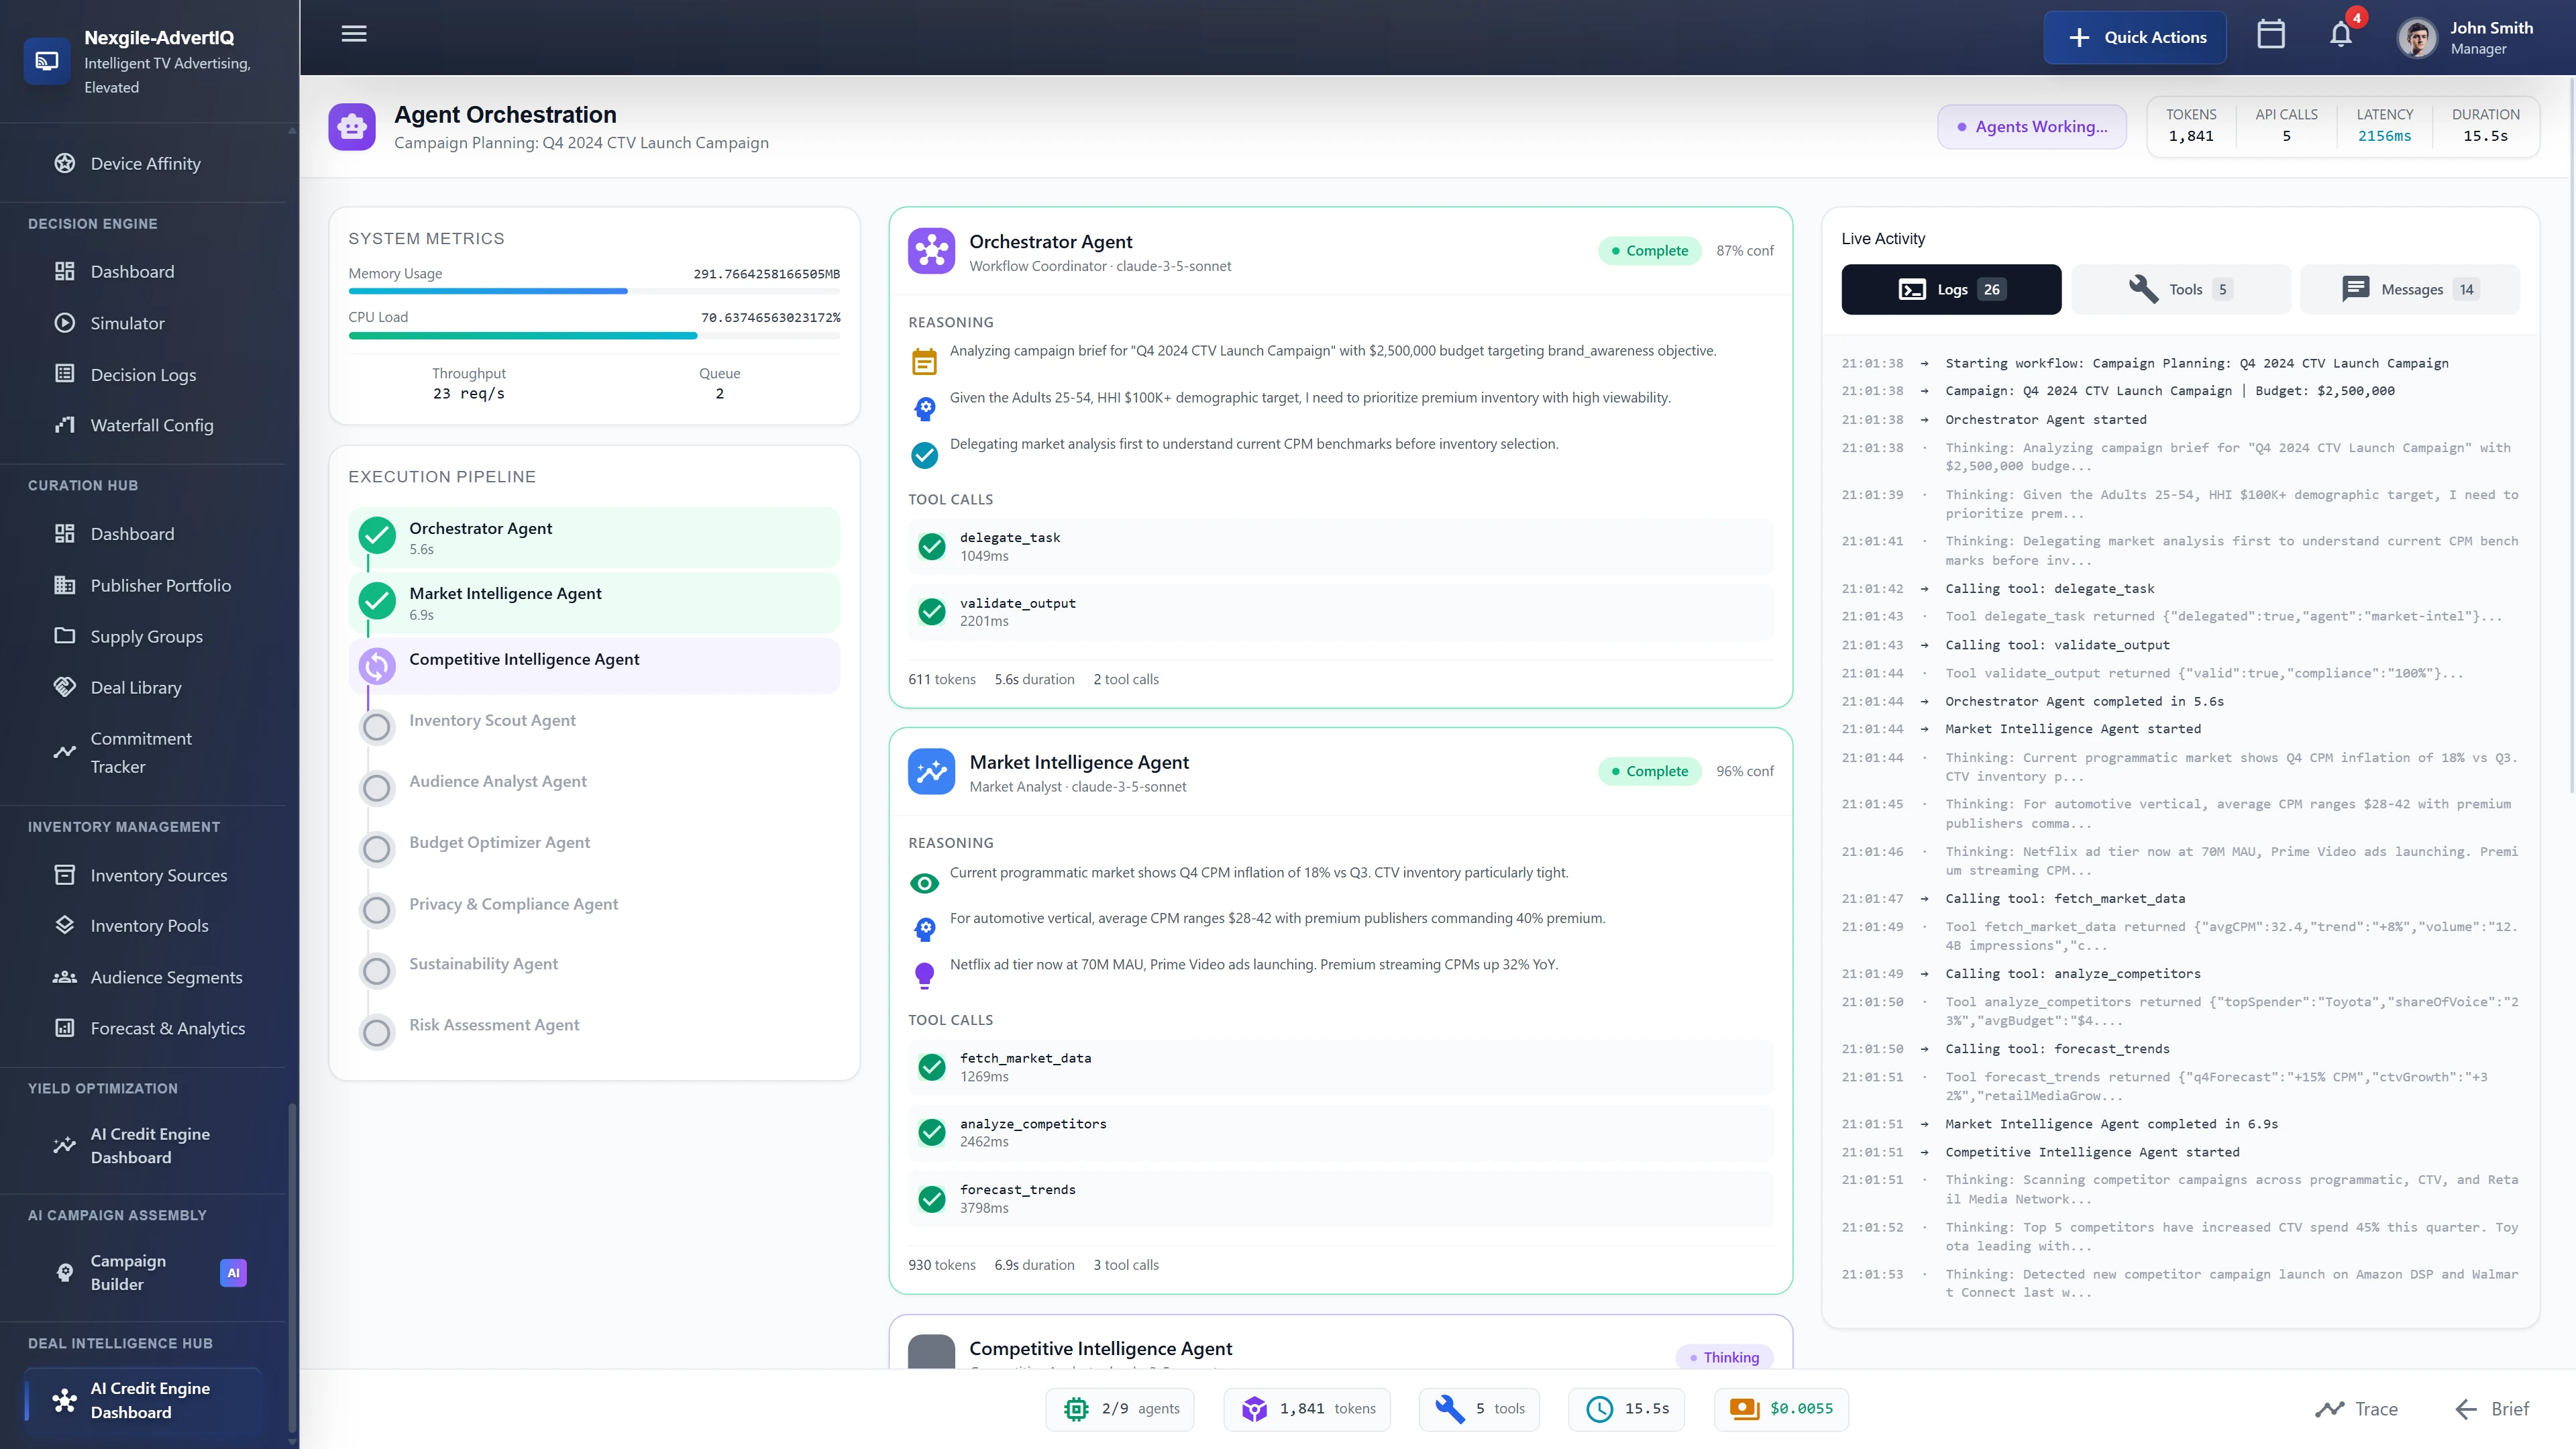2576x1449 pixels.
Task: Expand the fetch_market_data tool call row
Action: tap(1340, 1067)
